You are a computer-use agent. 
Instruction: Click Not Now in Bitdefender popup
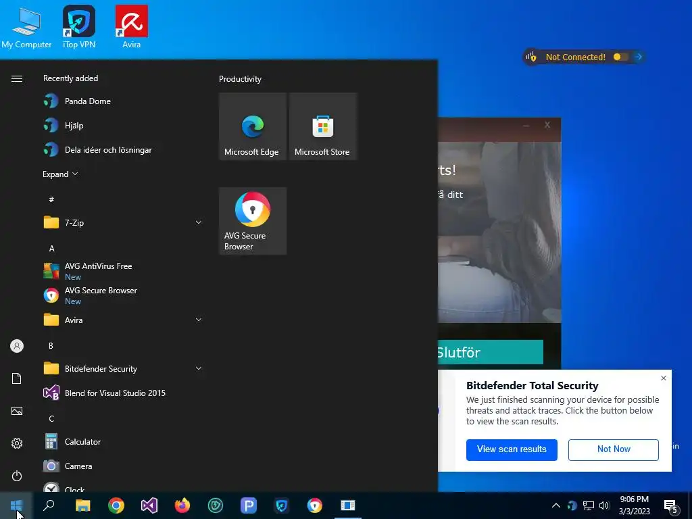pos(614,449)
